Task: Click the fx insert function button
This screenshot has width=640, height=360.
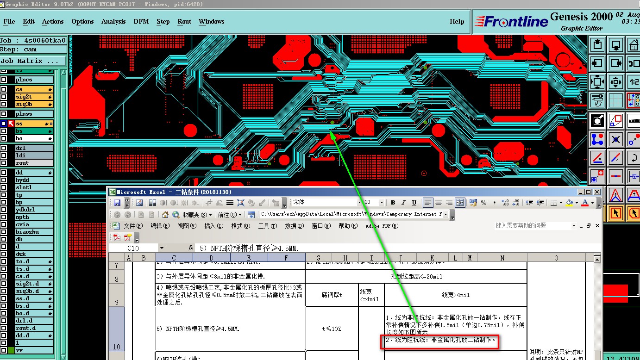Action: [190, 248]
